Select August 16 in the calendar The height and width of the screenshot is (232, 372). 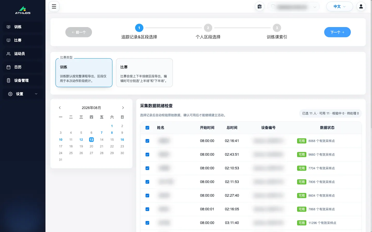[x=122, y=140]
